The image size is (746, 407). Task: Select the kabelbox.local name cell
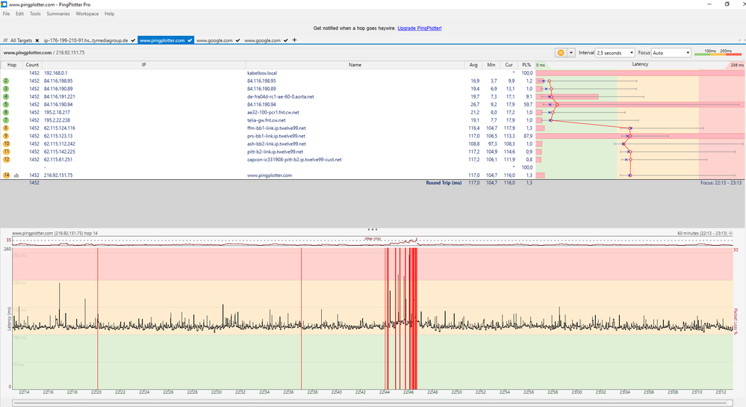(x=262, y=73)
